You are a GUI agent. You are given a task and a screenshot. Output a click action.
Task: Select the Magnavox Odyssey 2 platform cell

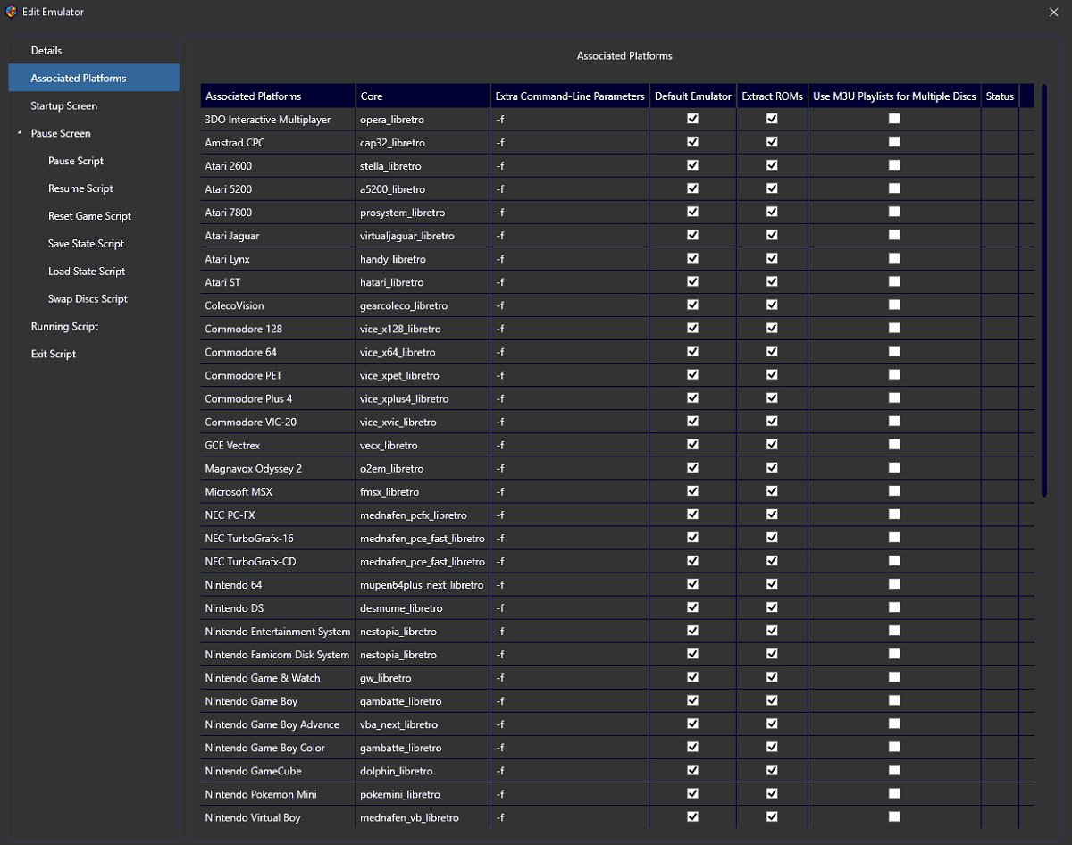(x=278, y=468)
